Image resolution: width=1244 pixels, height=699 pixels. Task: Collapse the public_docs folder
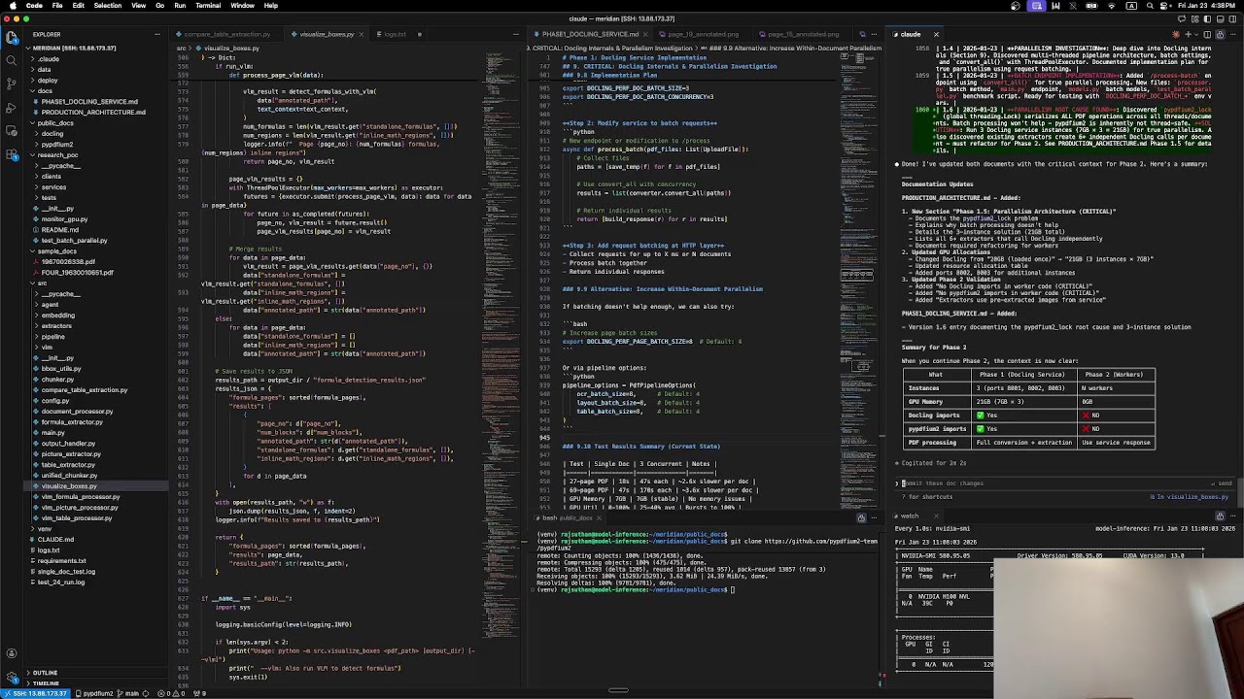point(55,122)
